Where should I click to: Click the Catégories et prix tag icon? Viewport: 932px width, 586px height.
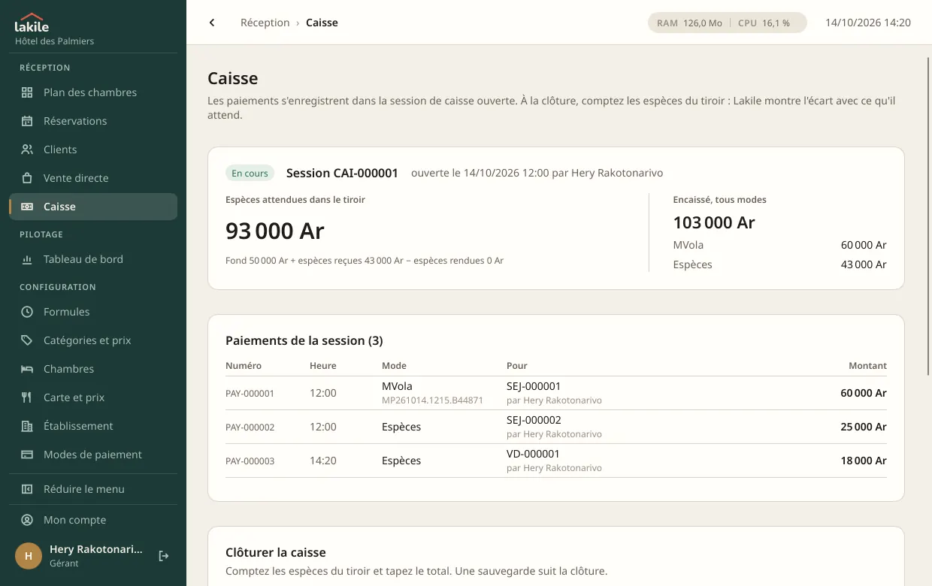tap(27, 340)
